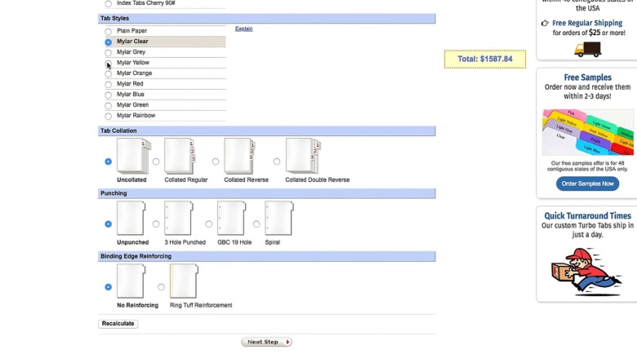Click the Mylar Clear label text
Viewport: 637px width, 358px height.
tap(132, 42)
